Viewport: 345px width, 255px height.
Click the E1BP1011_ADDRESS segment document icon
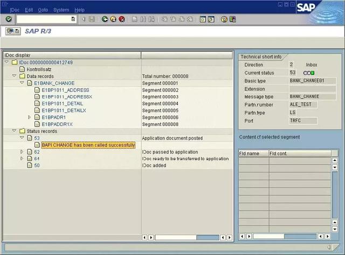37,90
